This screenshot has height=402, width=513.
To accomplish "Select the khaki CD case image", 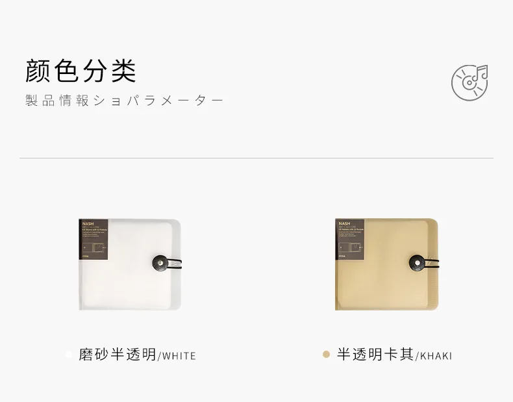I will 386,264.
